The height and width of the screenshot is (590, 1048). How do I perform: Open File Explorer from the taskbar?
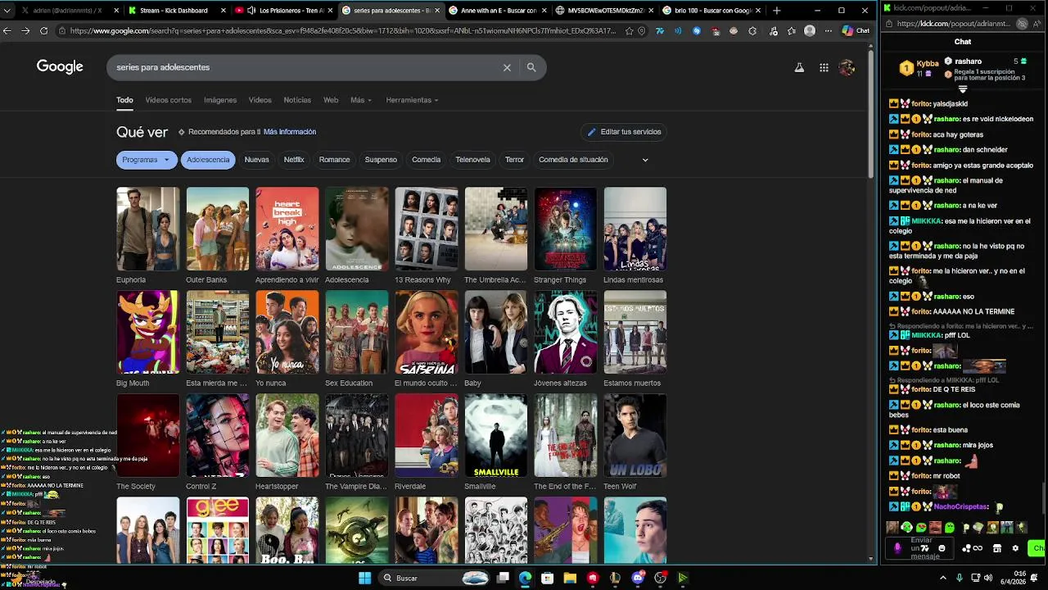coord(570,578)
